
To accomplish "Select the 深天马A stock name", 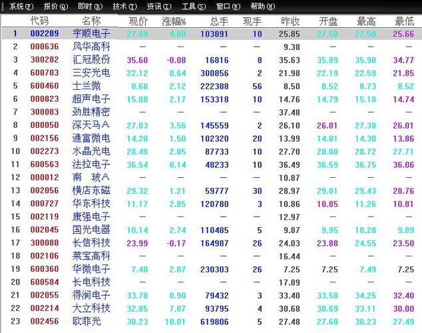I will pos(91,125).
